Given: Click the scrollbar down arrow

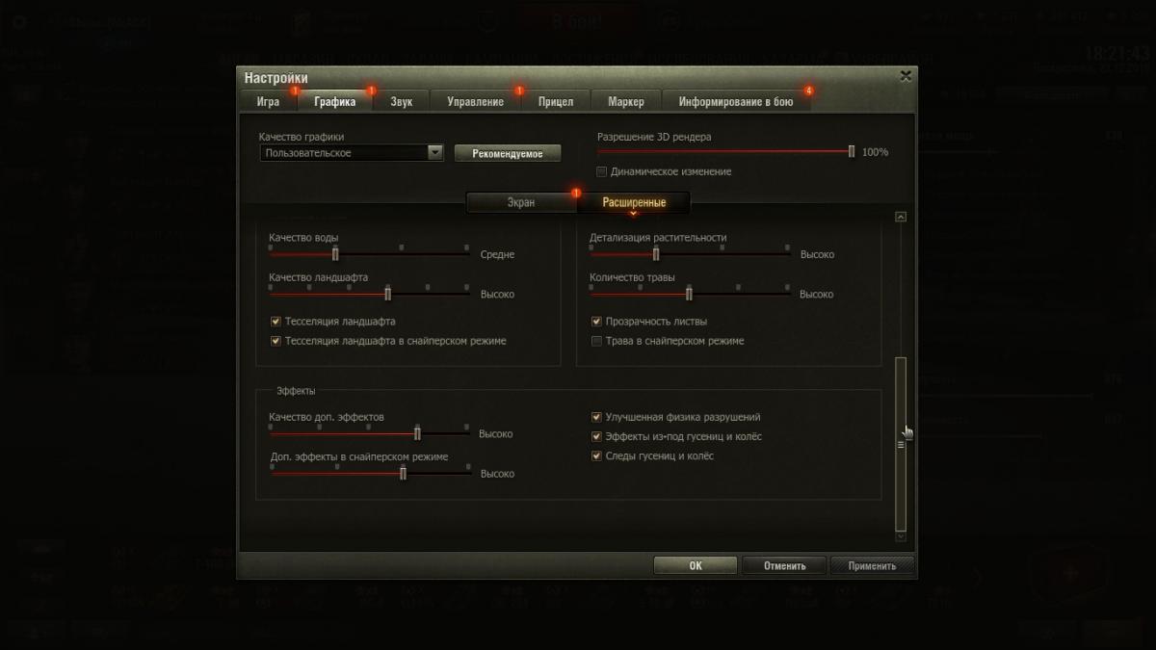Looking at the screenshot, I should 901,536.
